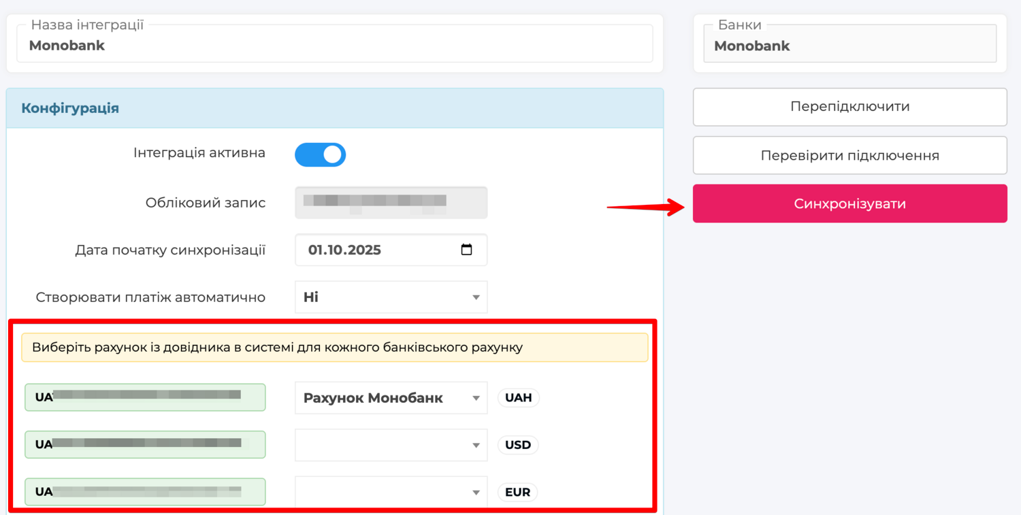This screenshot has width=1021, height=515.
Task: Open the Створювати платіж автоматично dropdown
Action: 391,297
